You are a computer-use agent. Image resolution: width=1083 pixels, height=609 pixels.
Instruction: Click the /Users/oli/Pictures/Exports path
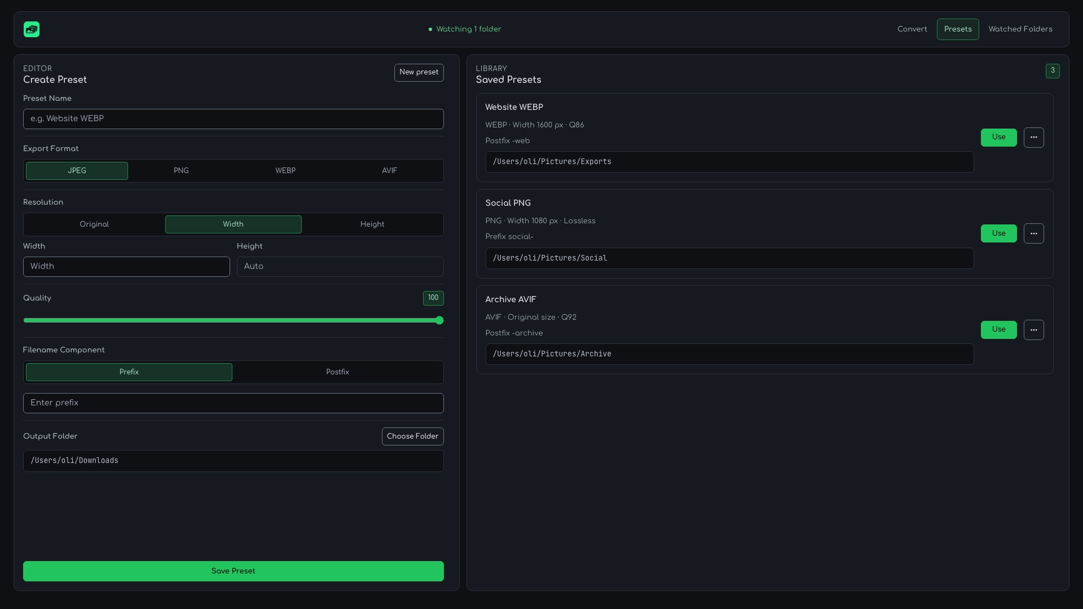coord(729,162)
